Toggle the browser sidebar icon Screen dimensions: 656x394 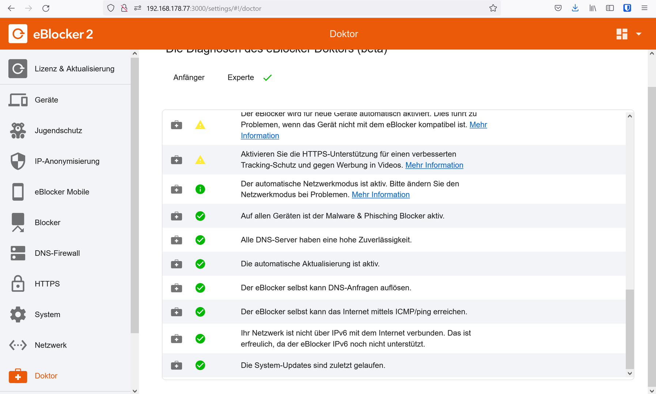(x=610, y=8)
